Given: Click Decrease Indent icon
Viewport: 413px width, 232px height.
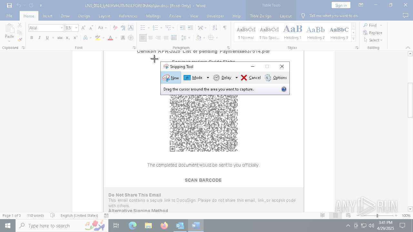Looking at the screenshot, I should (x=183, y=28).
